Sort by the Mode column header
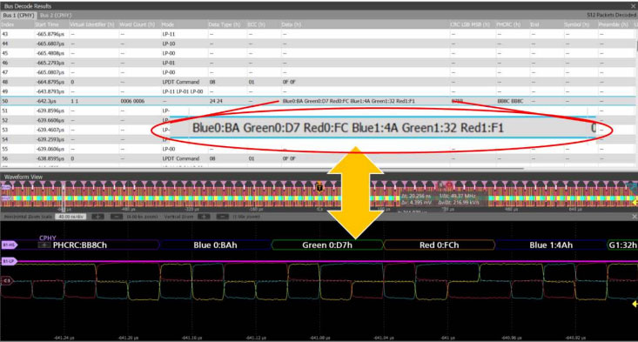The image size is (638, 342). pos(167,24)
